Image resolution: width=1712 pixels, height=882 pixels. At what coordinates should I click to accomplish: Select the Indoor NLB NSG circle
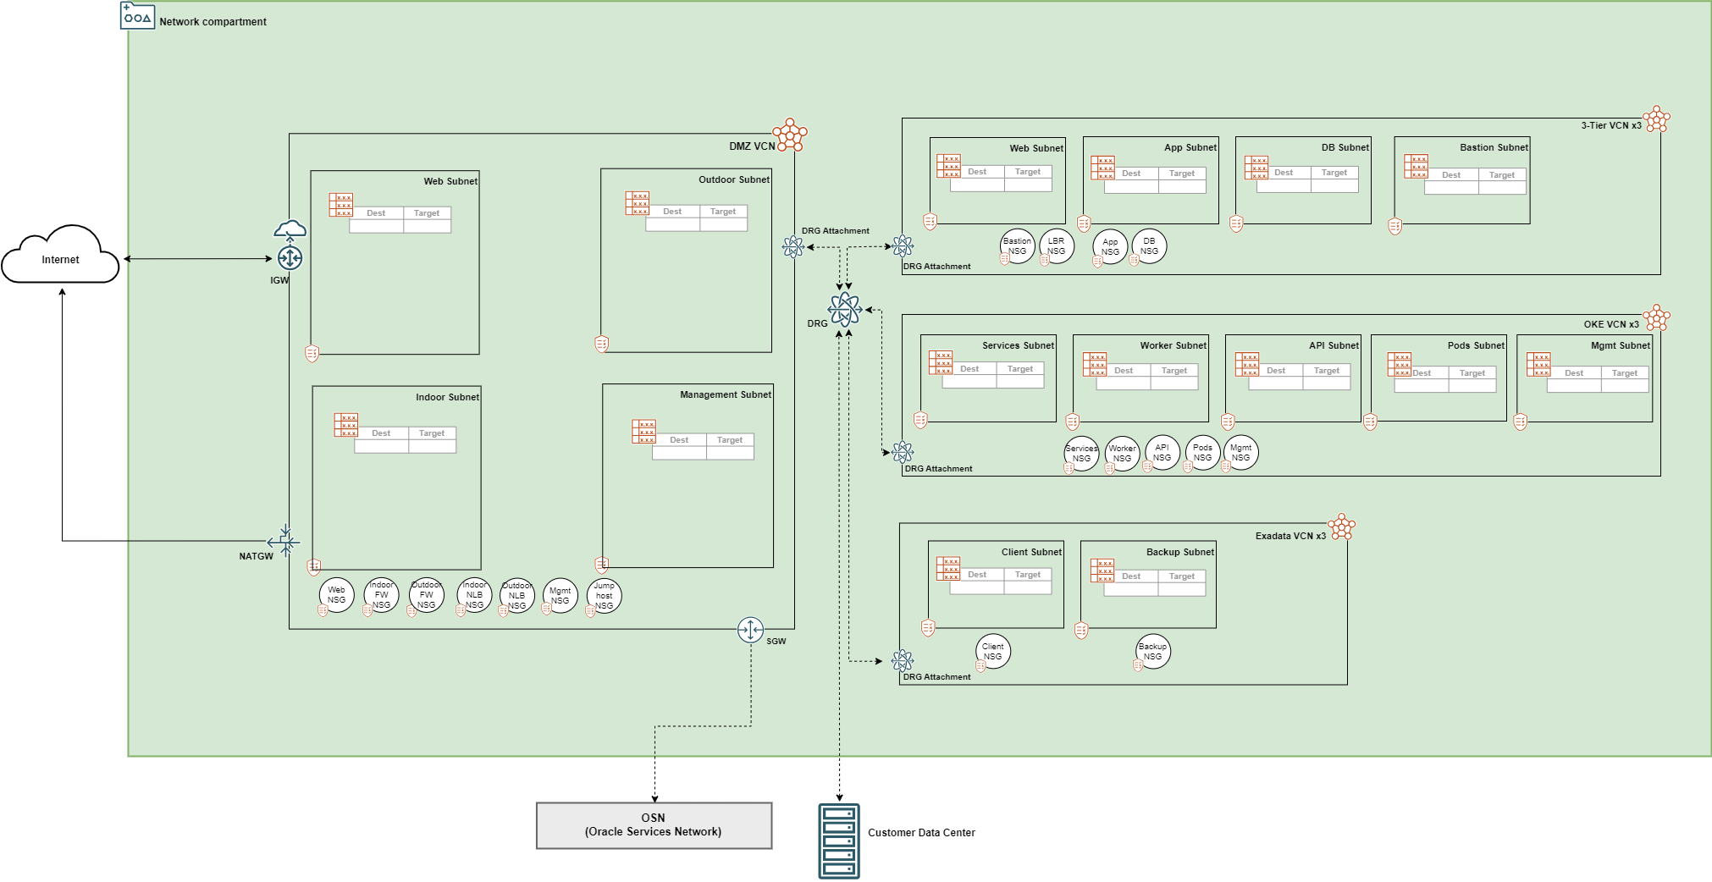pos(475,595)
